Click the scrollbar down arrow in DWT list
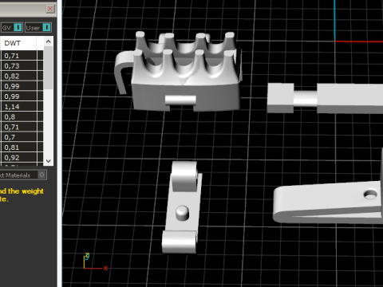 tap(49, 161)
